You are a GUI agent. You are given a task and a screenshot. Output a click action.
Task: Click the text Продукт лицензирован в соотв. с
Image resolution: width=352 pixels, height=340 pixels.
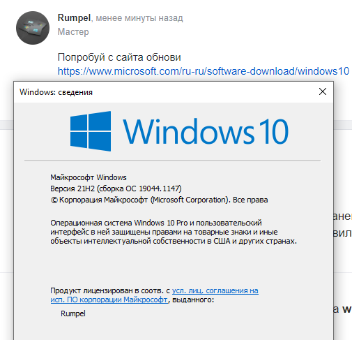pyautogui.click(x=110, y=290)
